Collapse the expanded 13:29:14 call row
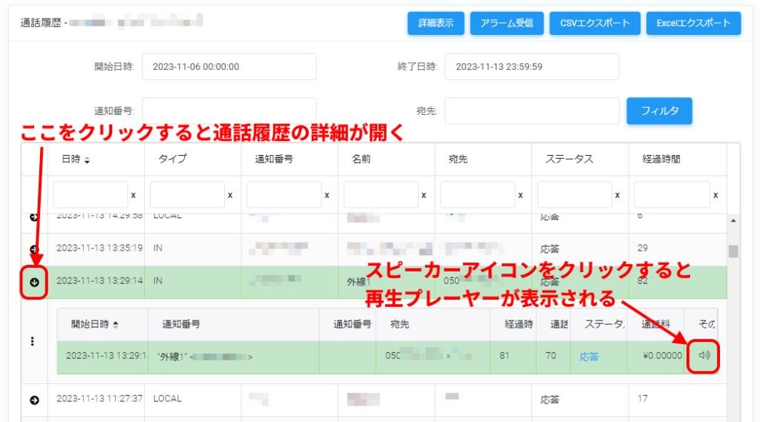The height and width of the screenshot is (422, 760). [34, 282]
